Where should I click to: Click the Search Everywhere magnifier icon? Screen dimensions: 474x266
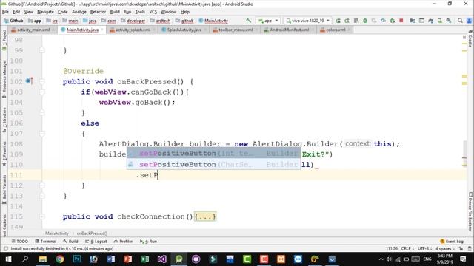[460, 21]
